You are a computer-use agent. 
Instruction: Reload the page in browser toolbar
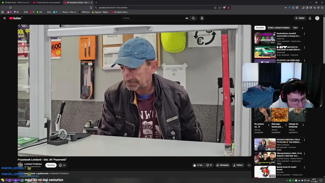10,8
